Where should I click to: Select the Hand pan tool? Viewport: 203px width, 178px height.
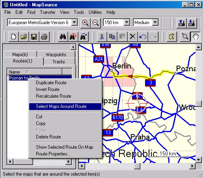tap(195, 36)
